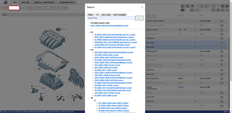Open RS4C 2007>>2009 Audi RS4 Cabriolet link

[114, 37]
